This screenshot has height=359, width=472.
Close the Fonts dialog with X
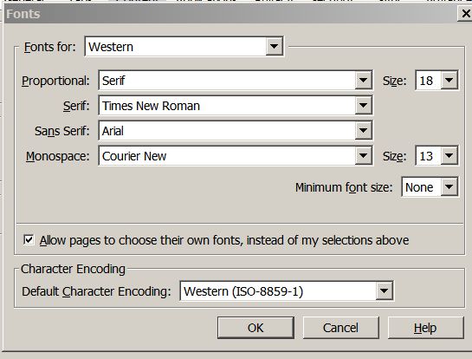point(465,14)
